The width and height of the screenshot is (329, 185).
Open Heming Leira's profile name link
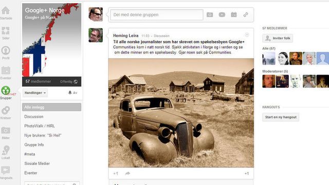pos(125,35)
